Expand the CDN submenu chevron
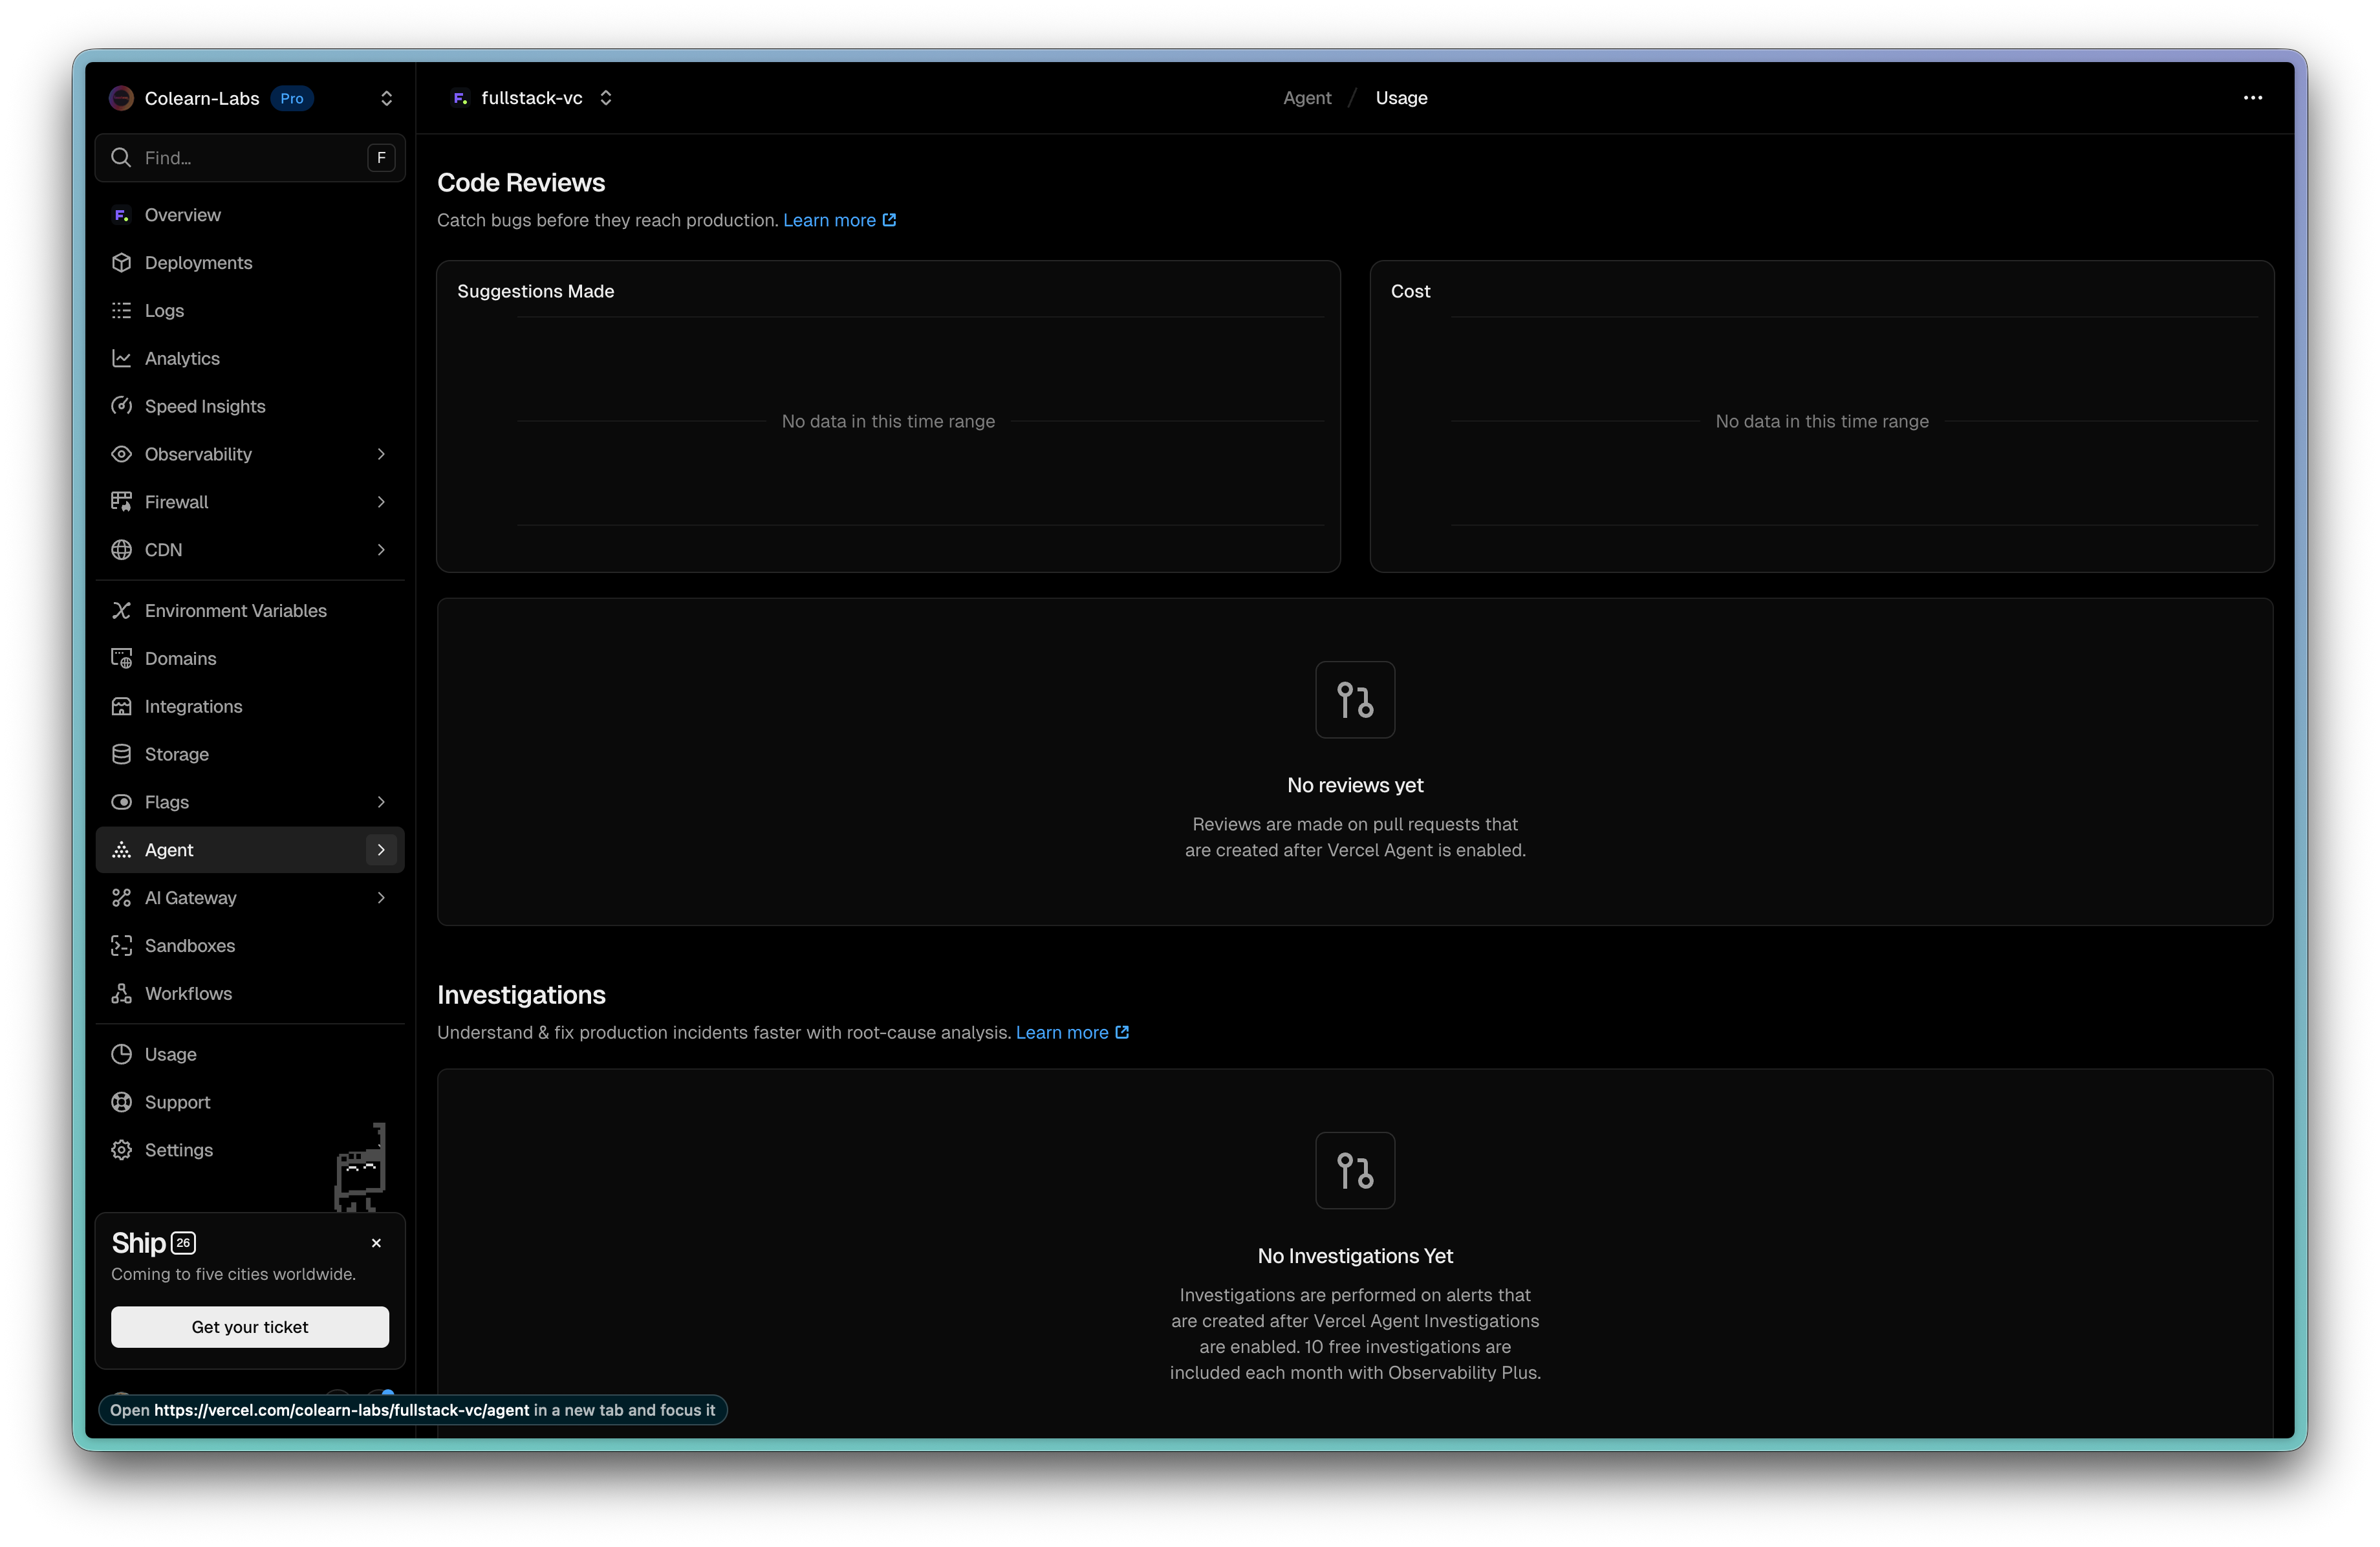2380x1547 pixels. click(x=381, y=550)
